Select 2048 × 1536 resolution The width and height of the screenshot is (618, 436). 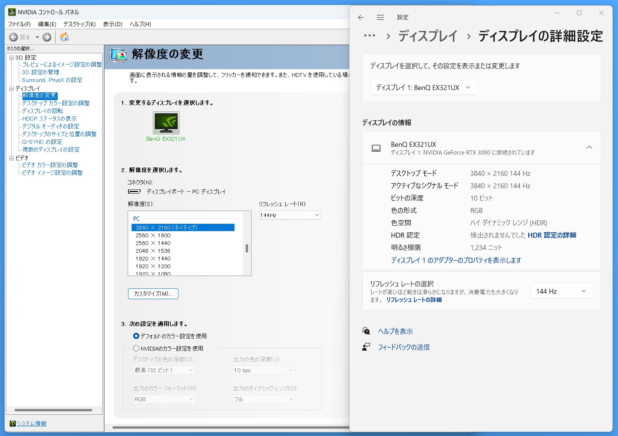(153, 251)
